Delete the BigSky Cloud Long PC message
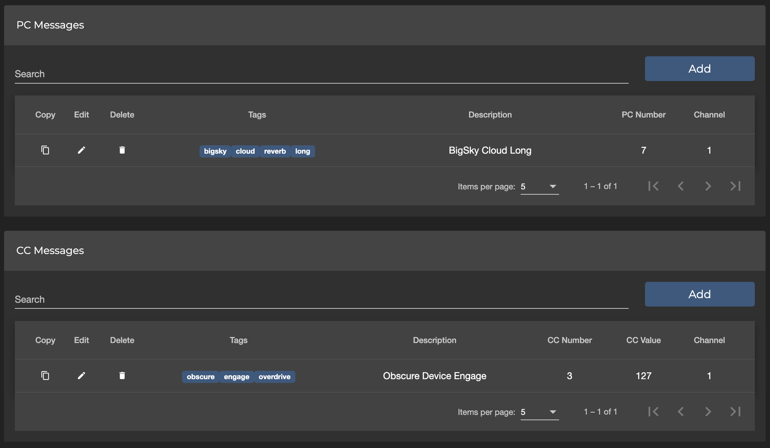Screen dimensions: 770x448 tap(122, 150)
